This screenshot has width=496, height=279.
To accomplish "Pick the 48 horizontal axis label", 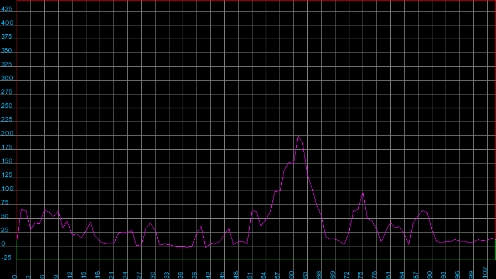I will click(236, 275).
